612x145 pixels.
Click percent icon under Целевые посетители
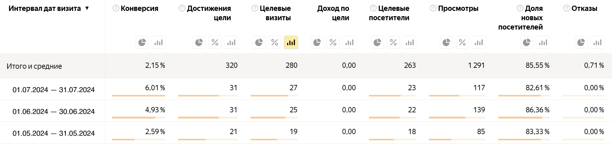coord(393,43)
